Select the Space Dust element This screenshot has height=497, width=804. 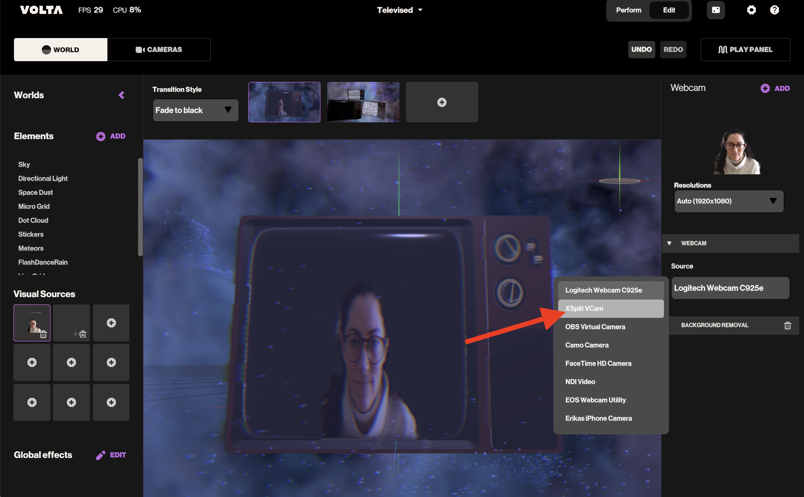point(36,193)
